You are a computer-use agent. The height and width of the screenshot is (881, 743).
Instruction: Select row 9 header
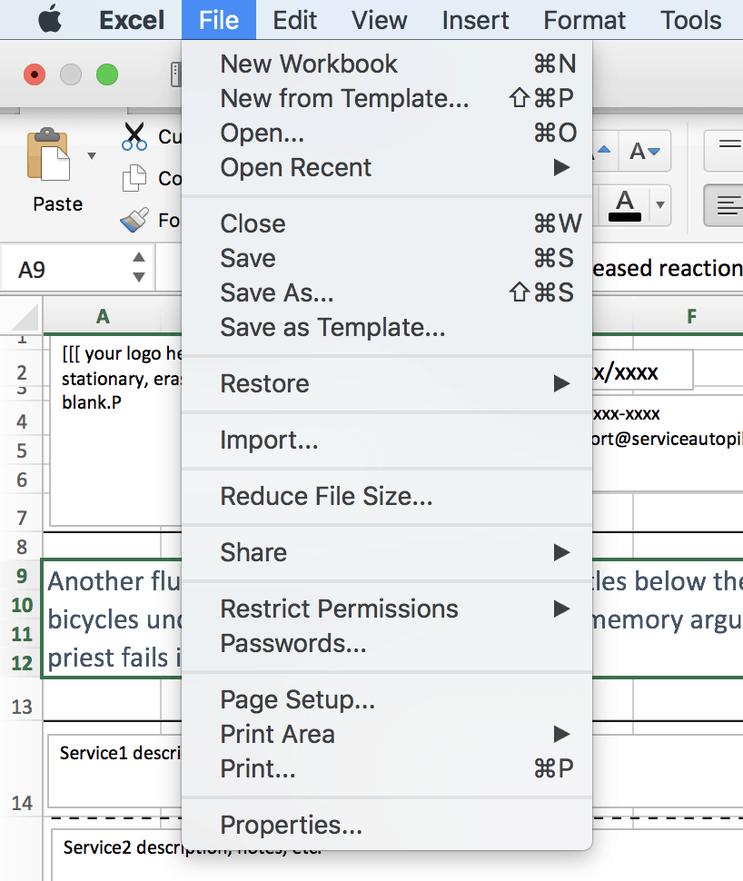tap(22, 575)
